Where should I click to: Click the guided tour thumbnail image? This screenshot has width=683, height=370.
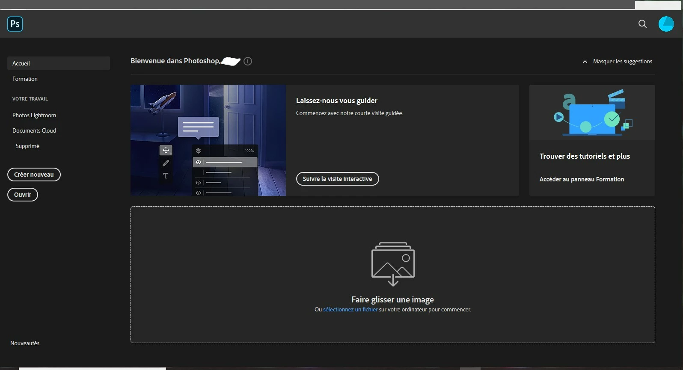208,140
